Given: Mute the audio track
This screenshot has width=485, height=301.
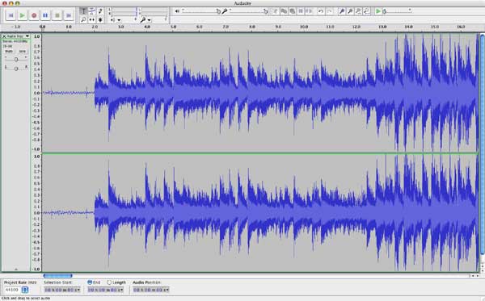Looking at the screenshot, I should click(9, 52).
